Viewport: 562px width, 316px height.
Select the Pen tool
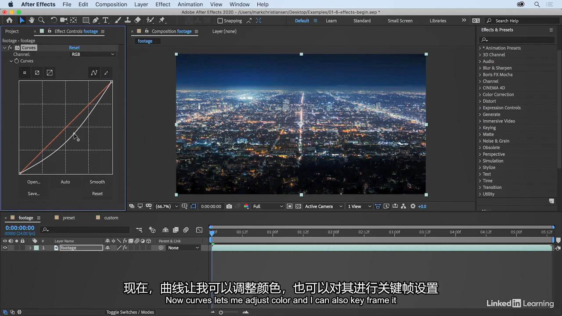pos(96,20)
